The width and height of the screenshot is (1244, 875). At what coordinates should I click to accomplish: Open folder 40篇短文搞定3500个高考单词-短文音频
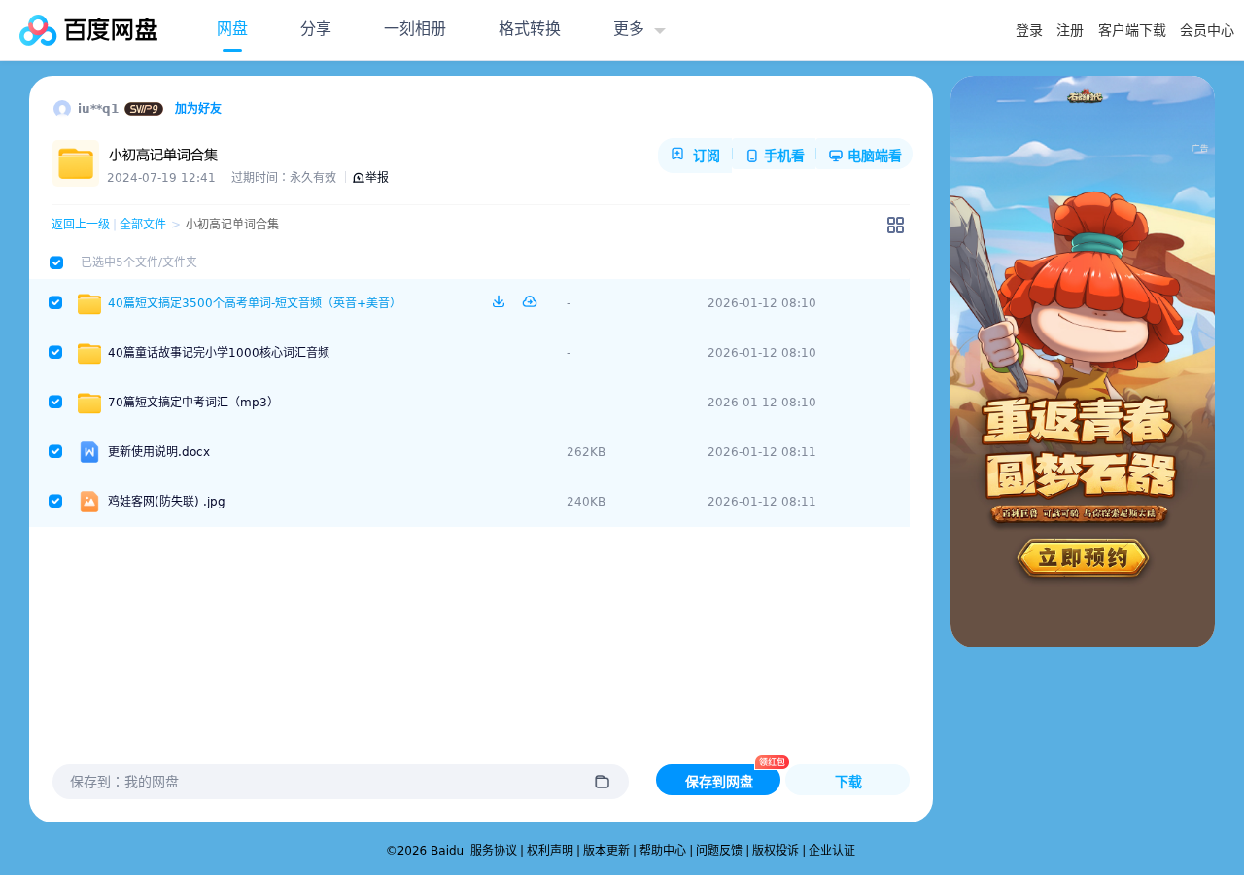pyautogui.click(x=253, y=303)
